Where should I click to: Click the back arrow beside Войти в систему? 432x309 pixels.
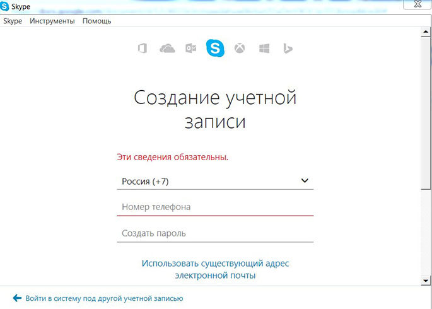pos(17,298)
